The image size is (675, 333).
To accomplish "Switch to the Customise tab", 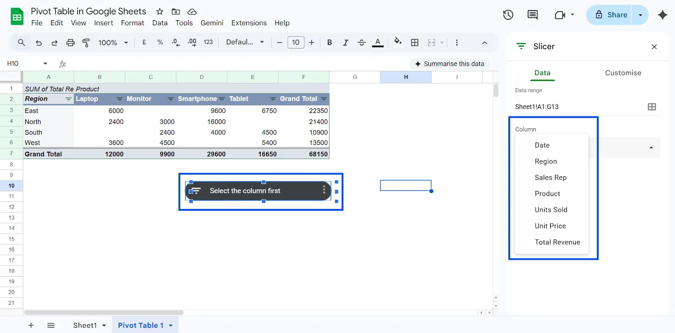I will [623, 73].
